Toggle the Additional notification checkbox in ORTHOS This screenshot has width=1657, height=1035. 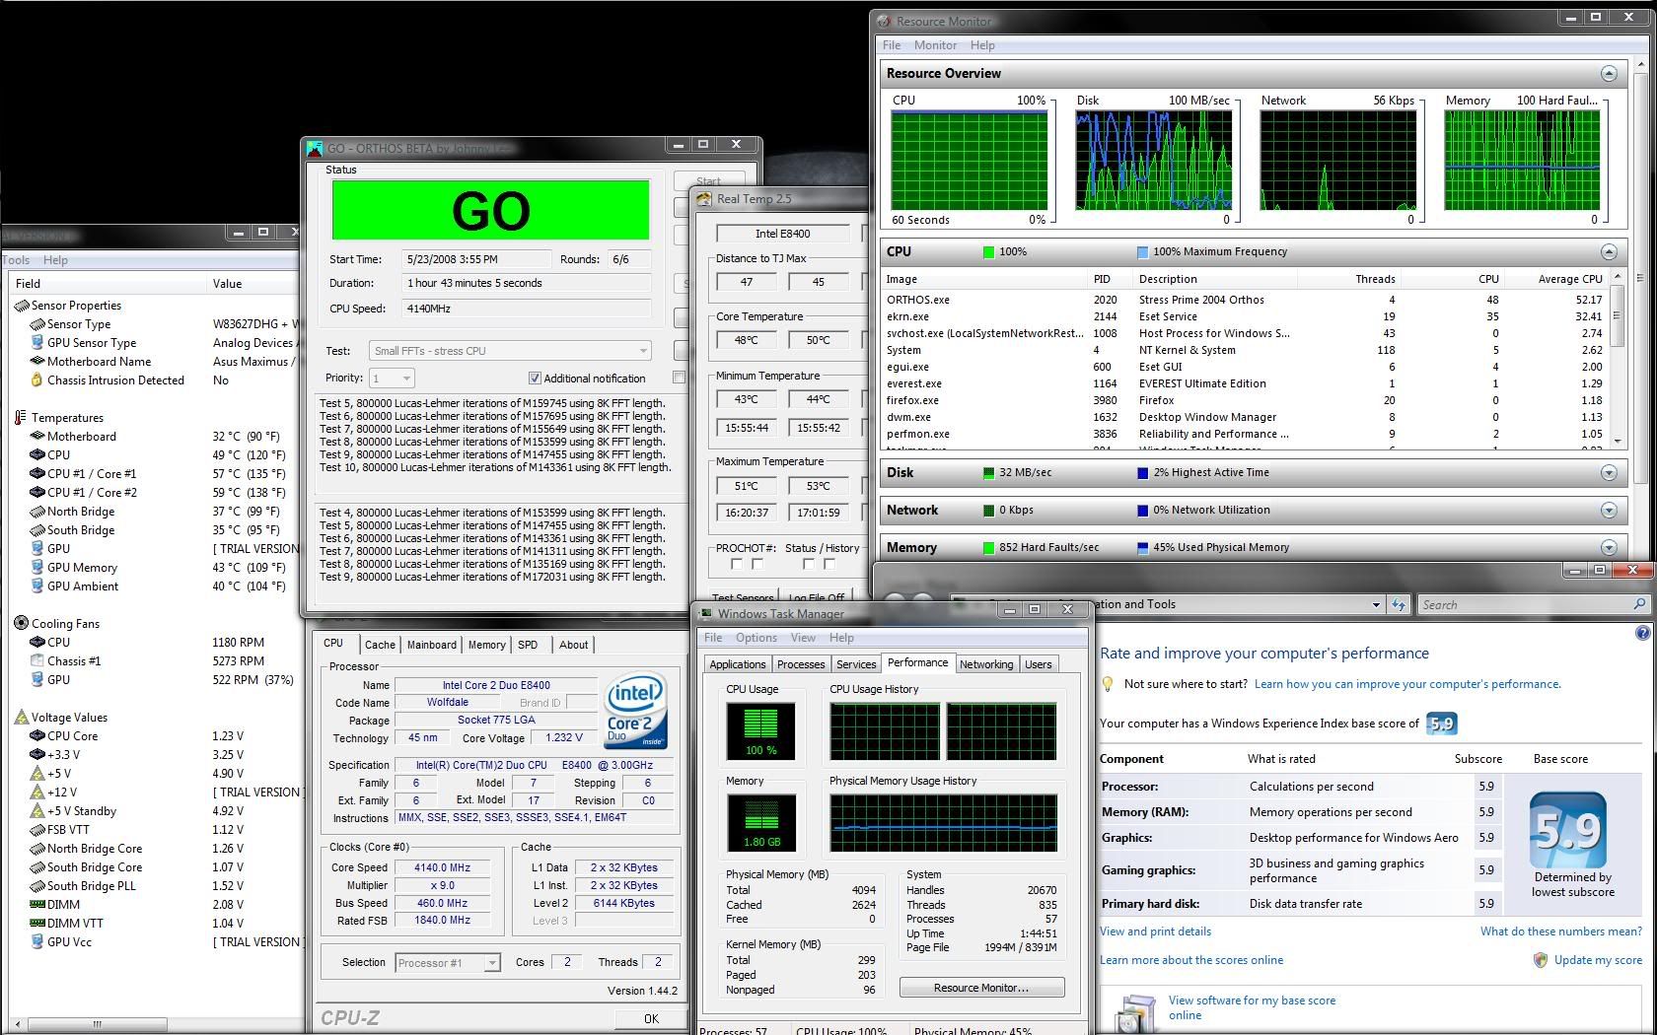[535, 379]
